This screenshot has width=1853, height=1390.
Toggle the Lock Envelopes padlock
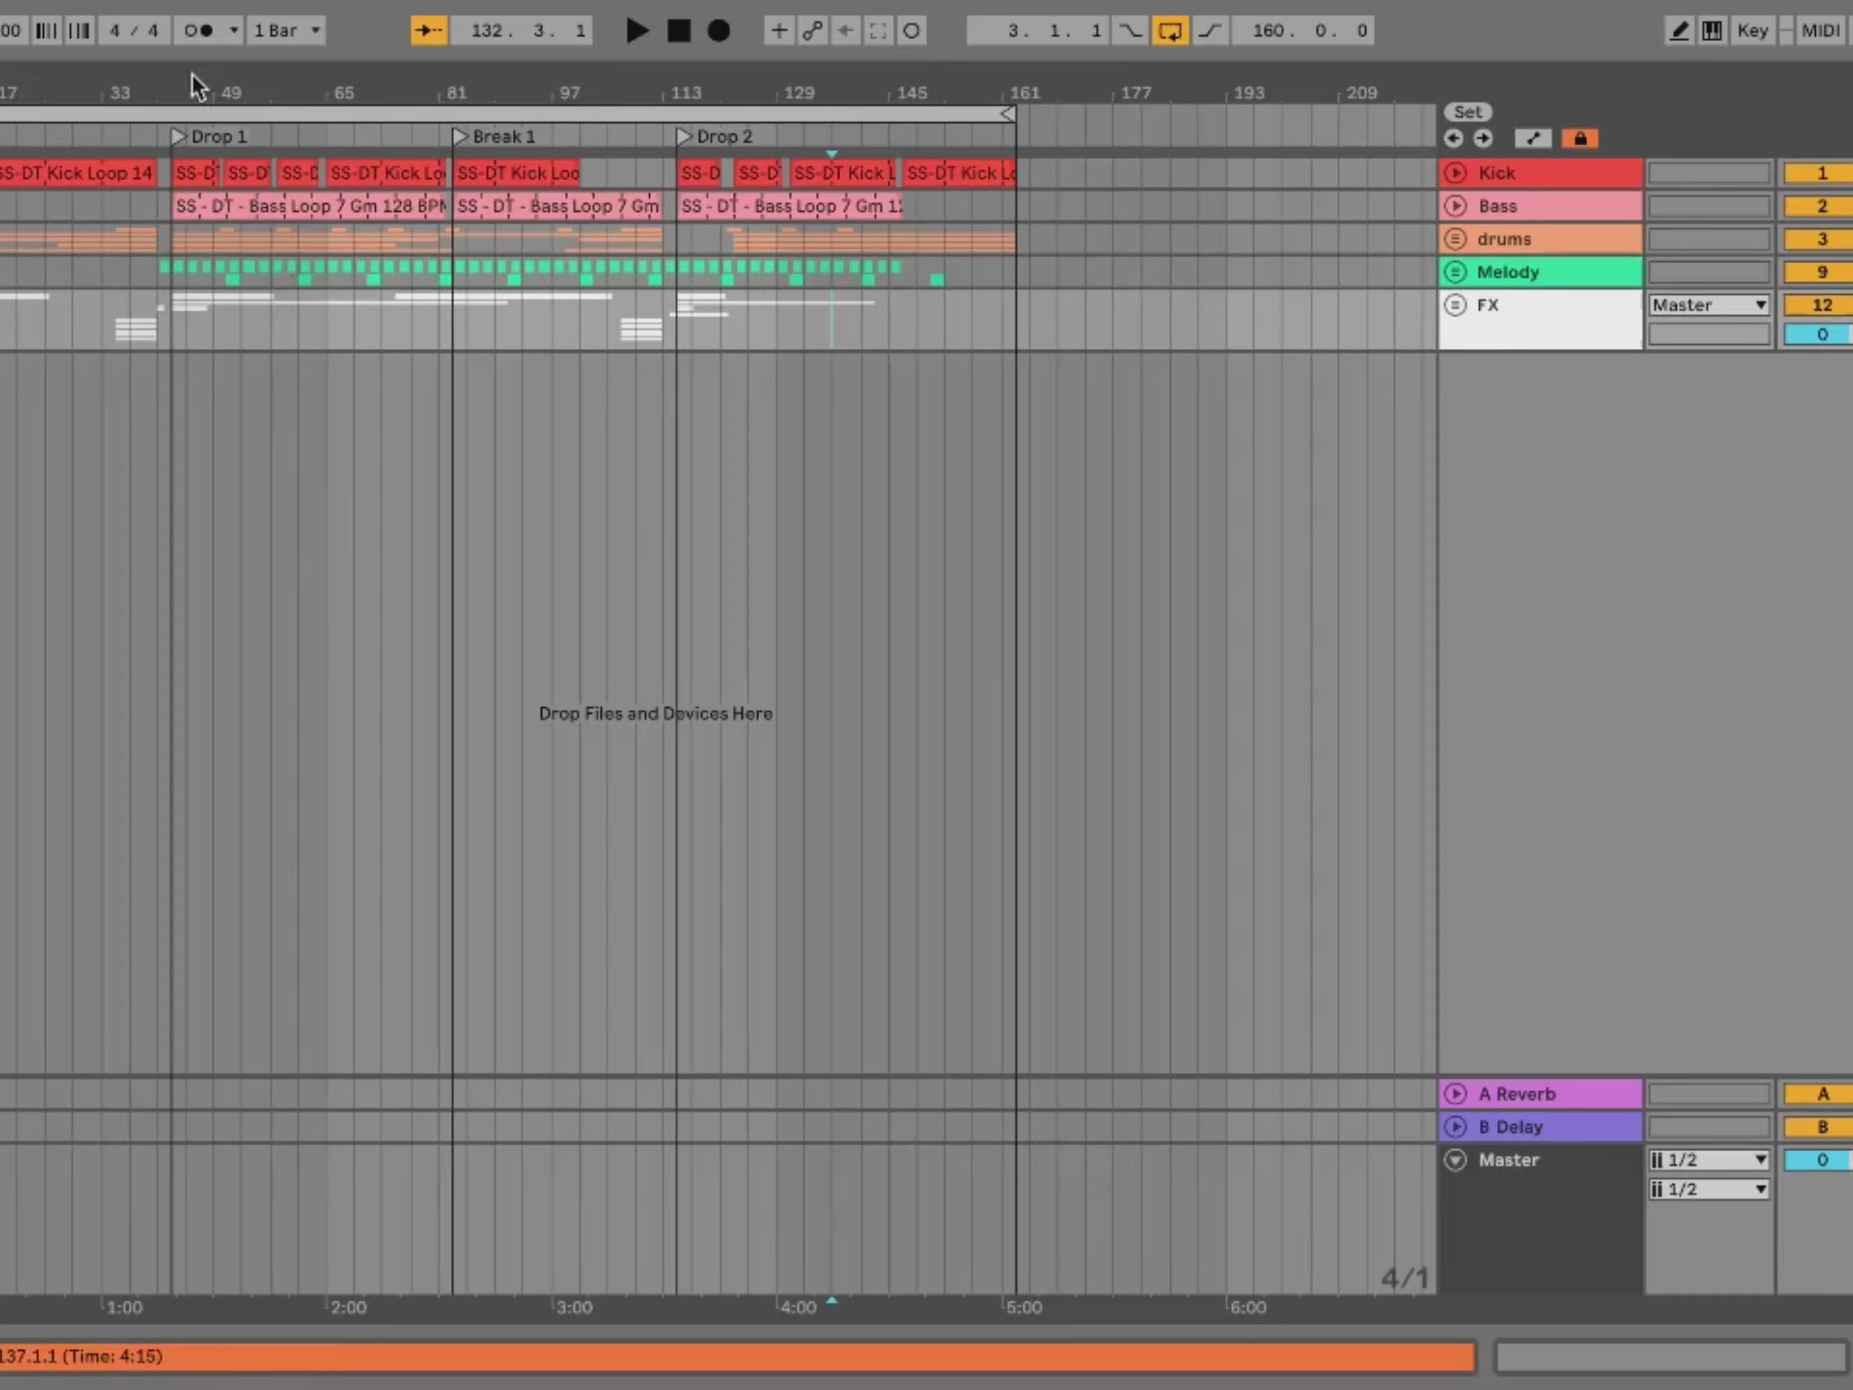(x=1580, y=138)
